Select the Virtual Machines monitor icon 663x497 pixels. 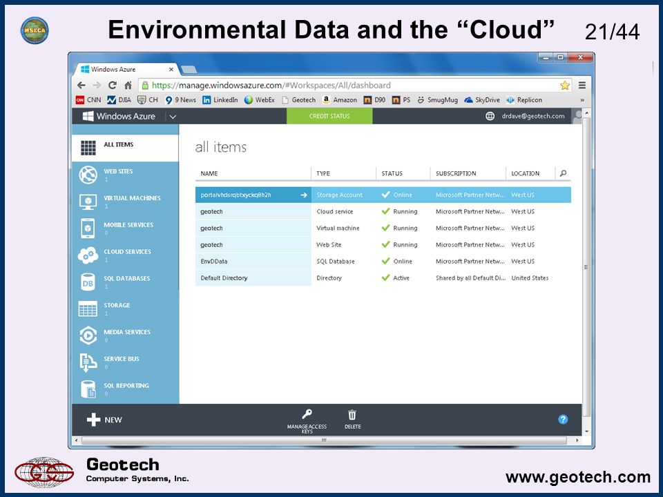(88, 202)
